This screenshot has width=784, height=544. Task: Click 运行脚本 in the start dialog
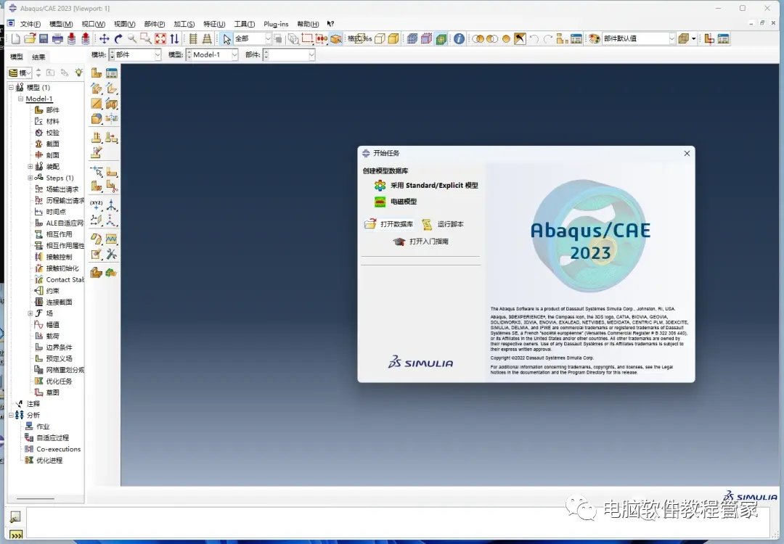pos(443,224)
